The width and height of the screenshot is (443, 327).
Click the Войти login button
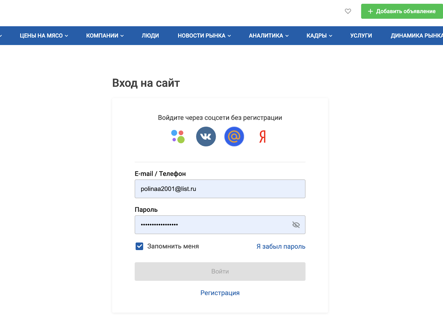[220, 271]
